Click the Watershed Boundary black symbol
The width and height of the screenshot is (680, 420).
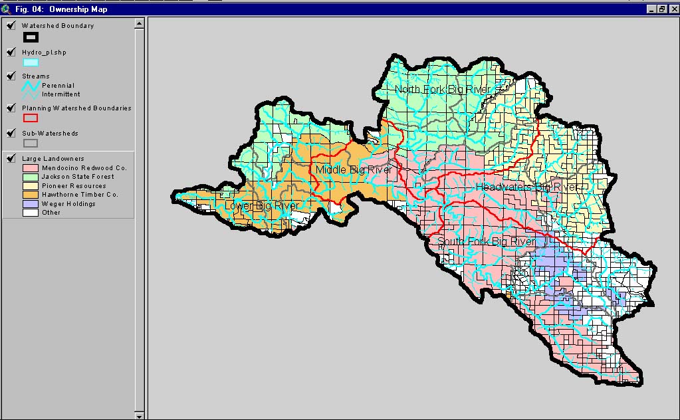31,37
